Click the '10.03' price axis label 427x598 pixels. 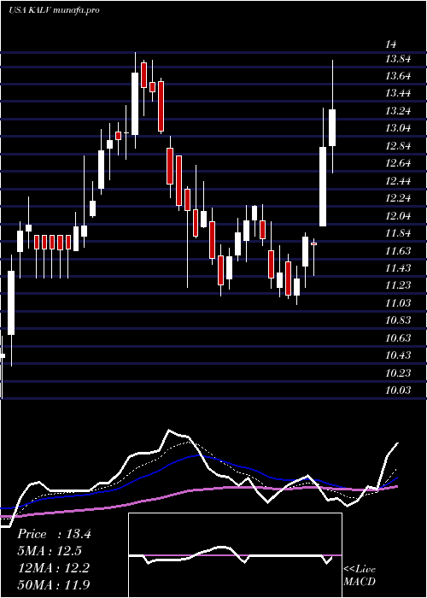398,390
